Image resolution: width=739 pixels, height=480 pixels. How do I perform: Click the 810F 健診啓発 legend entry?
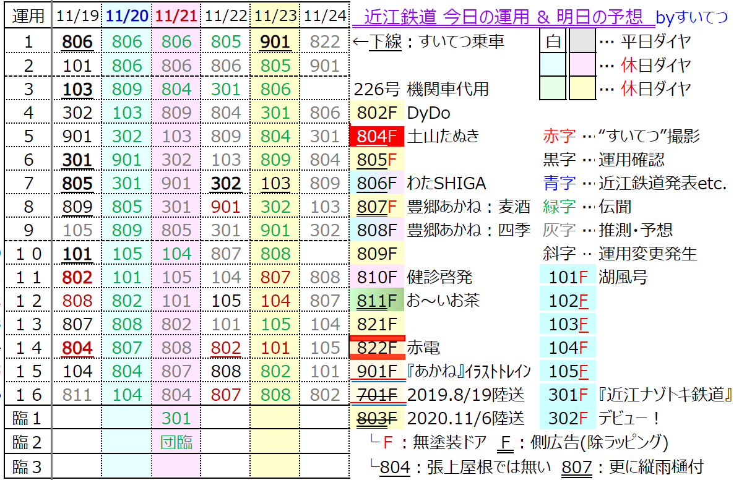(x=412, y=278)
